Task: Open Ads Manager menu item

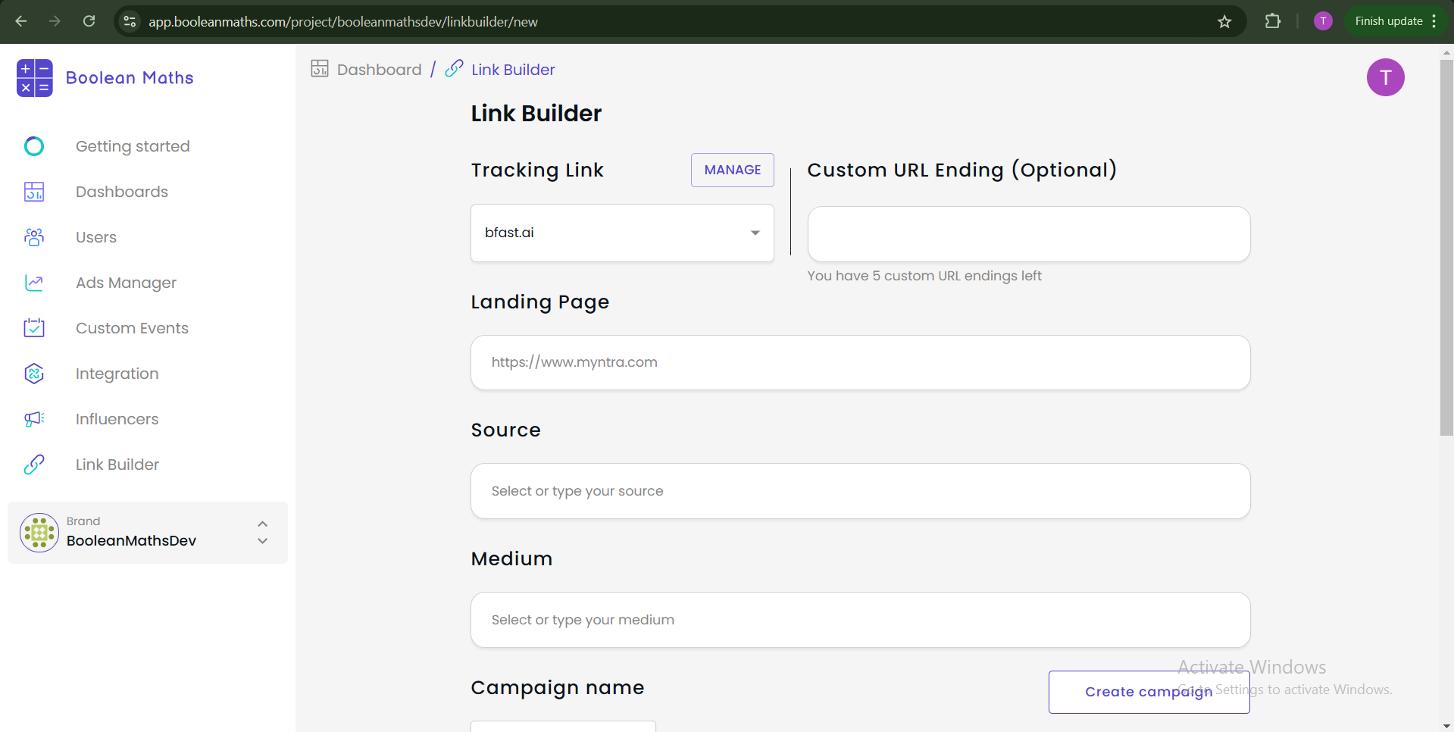Action: pyautogui.click(x=126, y=283)
